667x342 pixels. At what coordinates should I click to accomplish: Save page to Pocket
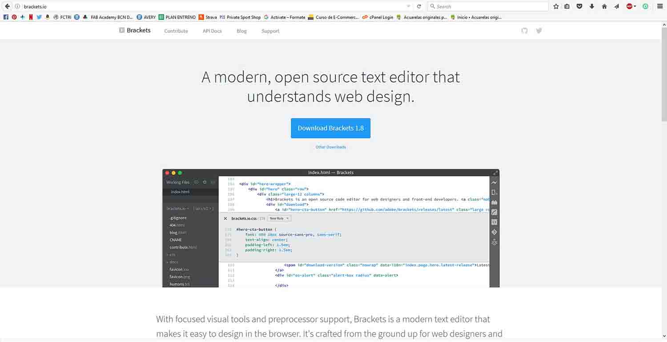[x=579, y=7]
